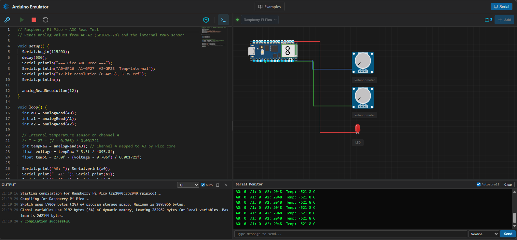Open the Serial panel button
Screen dimensions: 517x240
click(x=501, y=7)
